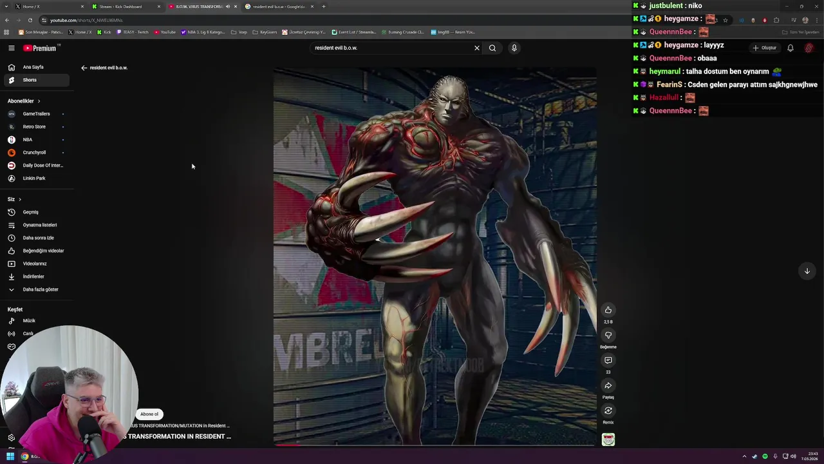Go to next Short with down arrow
This screenshot has width=824, height=464.
coord(807,271)
